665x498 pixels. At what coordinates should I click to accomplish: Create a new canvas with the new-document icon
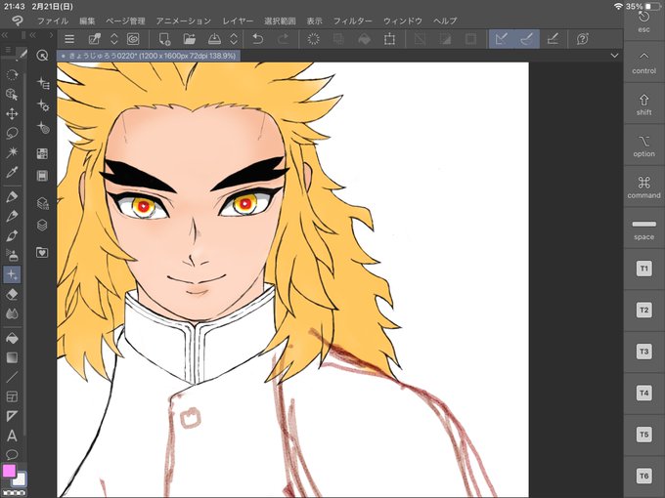coord(164,39)
